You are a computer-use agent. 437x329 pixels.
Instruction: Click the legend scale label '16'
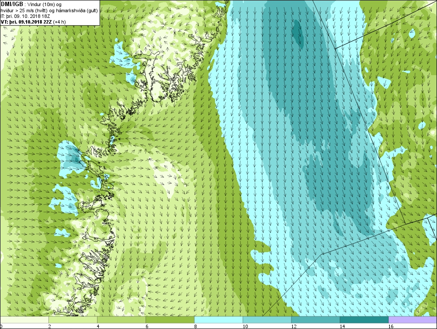click(391, 326)
